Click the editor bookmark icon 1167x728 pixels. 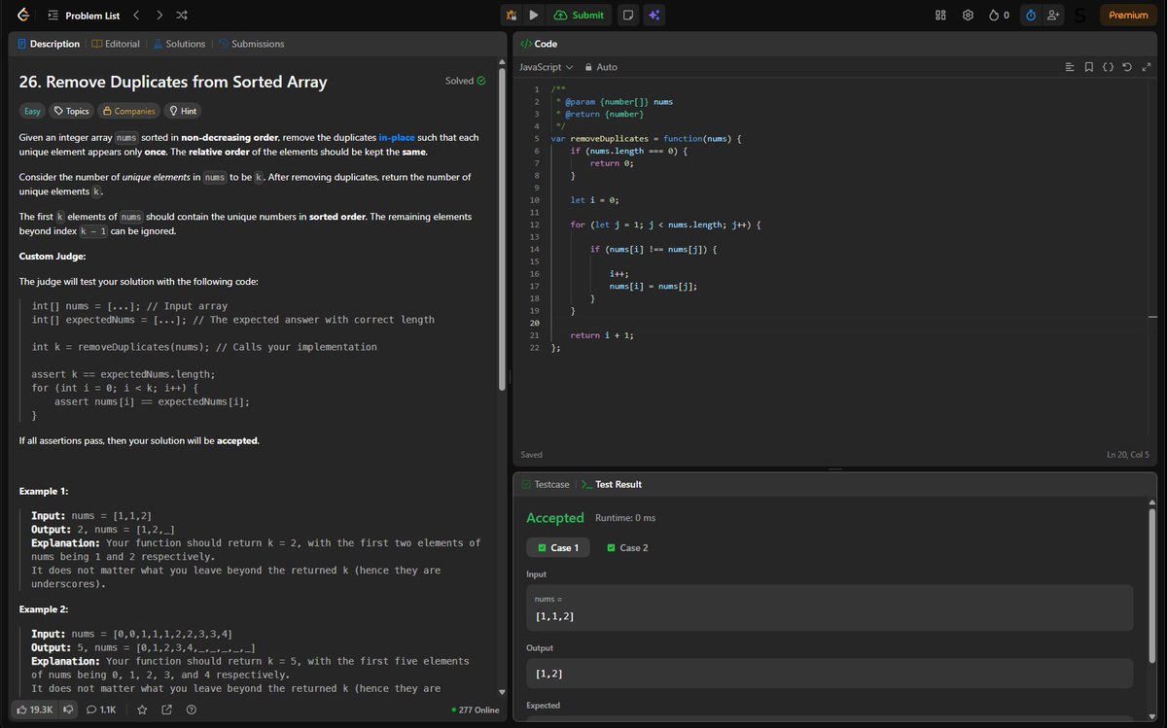tap(1088, 67)
